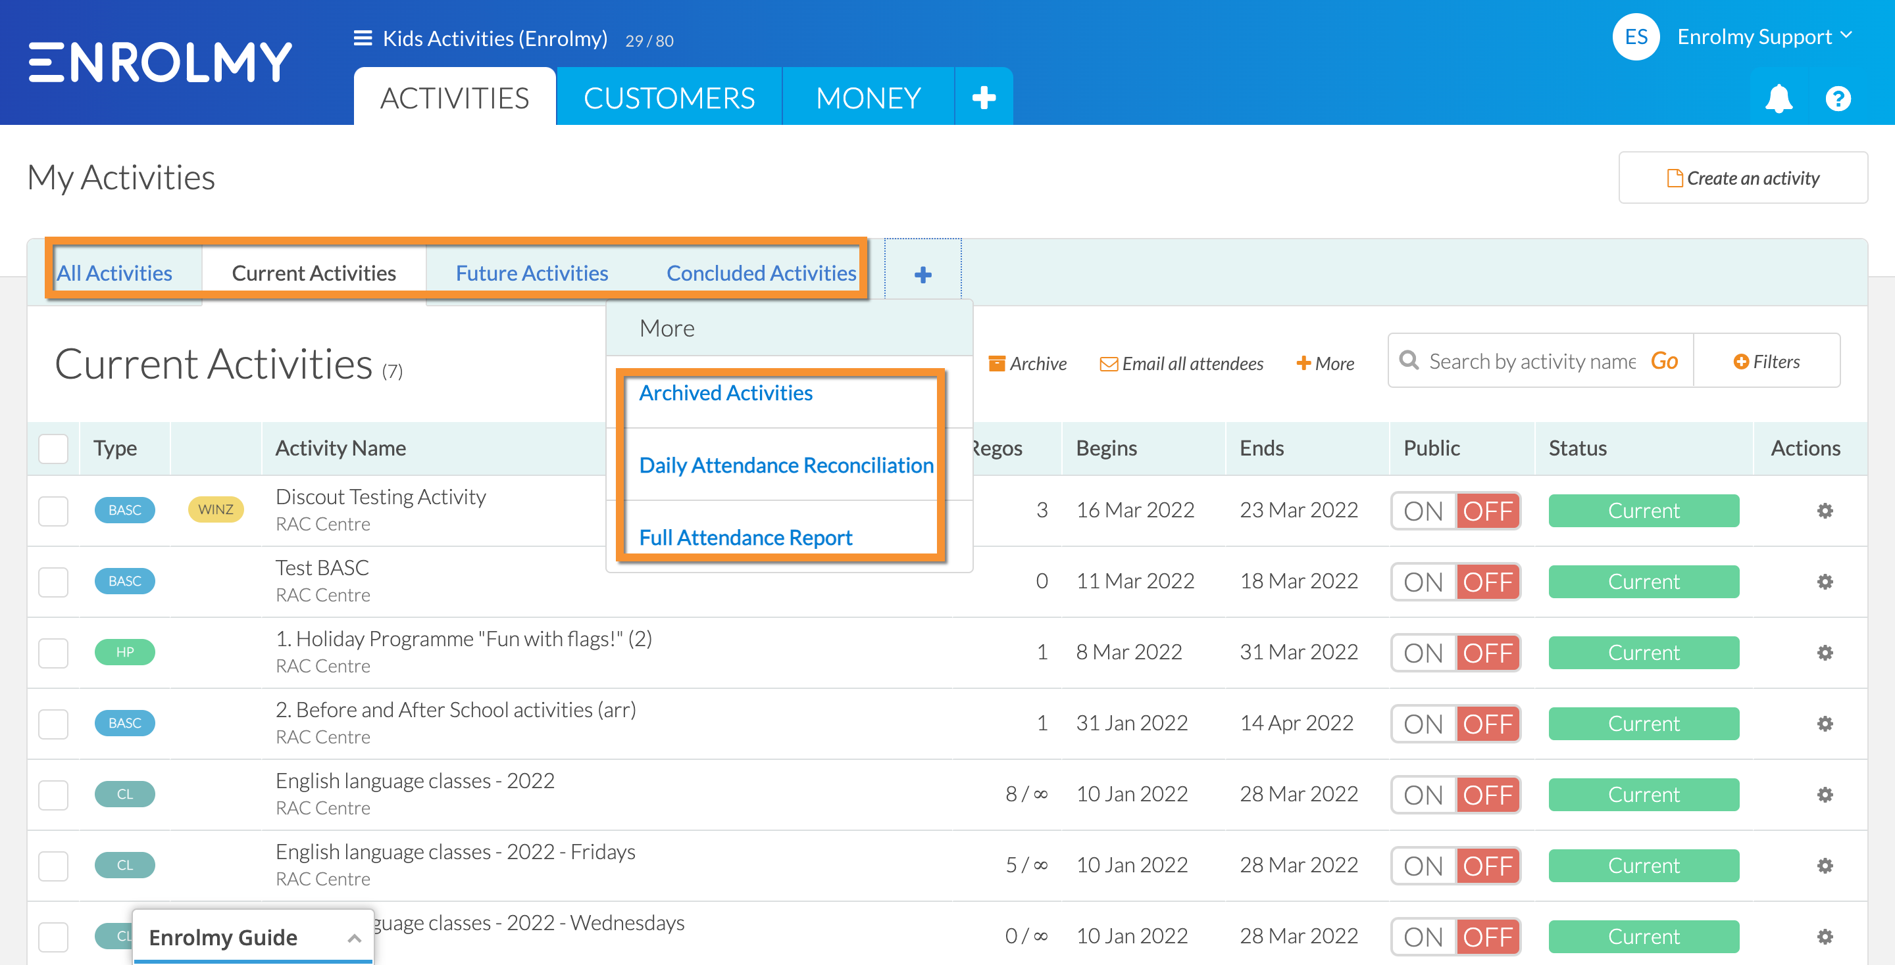Click the plus tab next to MONEY
This screenshot has height=965, width=1895.
tap(984, 98)
